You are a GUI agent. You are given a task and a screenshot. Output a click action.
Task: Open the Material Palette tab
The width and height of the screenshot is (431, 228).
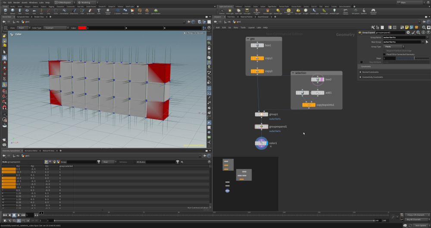pos(246,17)
